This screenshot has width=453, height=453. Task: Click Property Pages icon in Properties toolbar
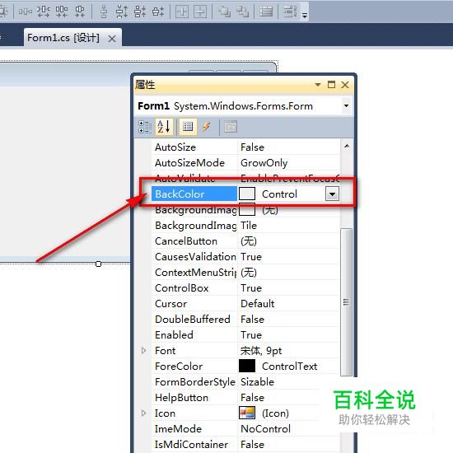(x=231, y=127)
